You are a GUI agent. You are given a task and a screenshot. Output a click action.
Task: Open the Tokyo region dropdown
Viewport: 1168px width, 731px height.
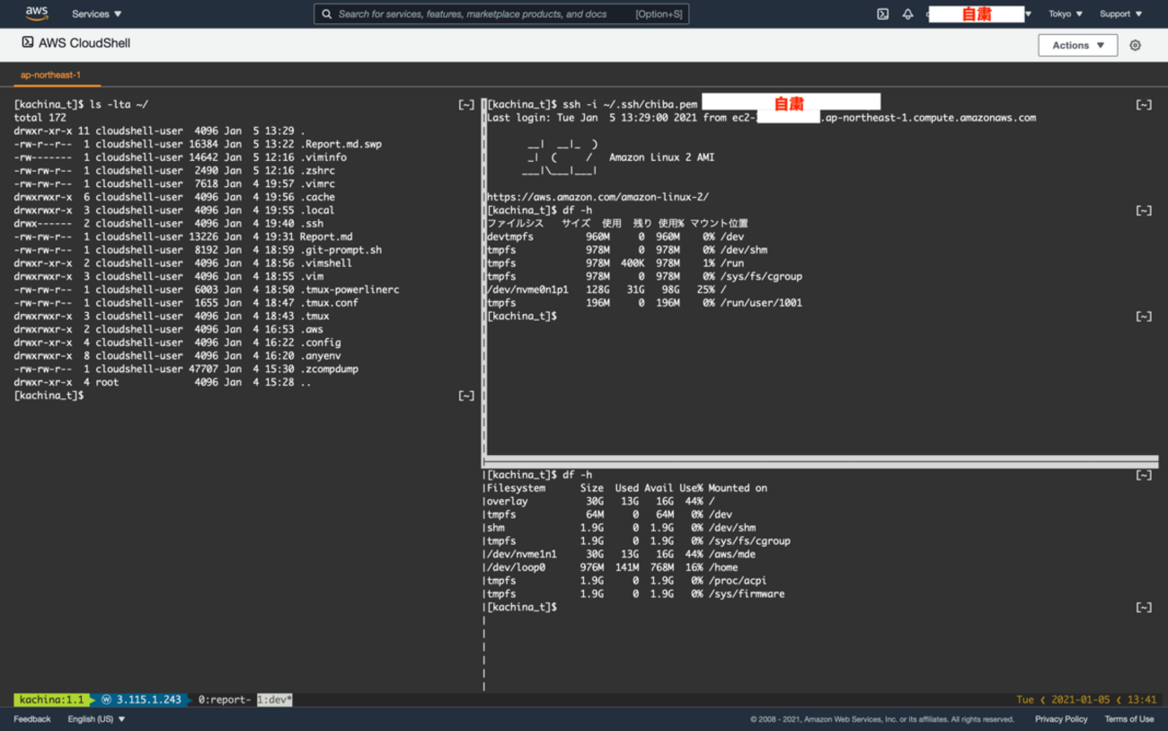click(1066, 14)
